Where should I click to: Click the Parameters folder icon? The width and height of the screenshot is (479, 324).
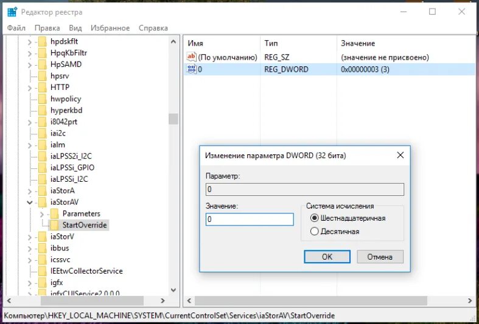click(x=54, y=213)
